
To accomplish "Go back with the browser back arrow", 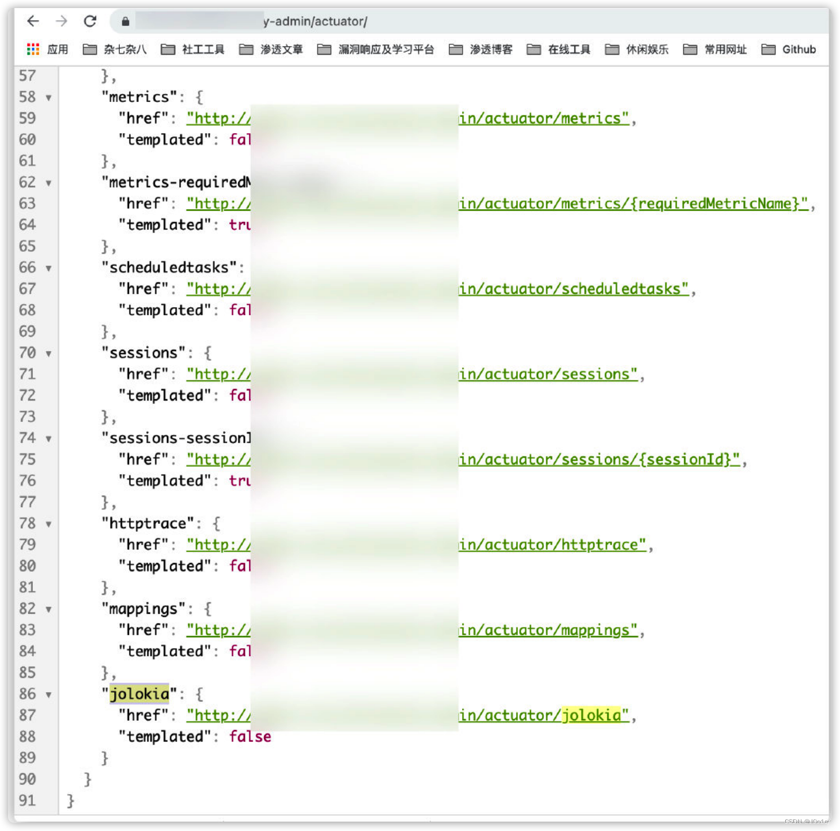I will click(x=33, y=21).
